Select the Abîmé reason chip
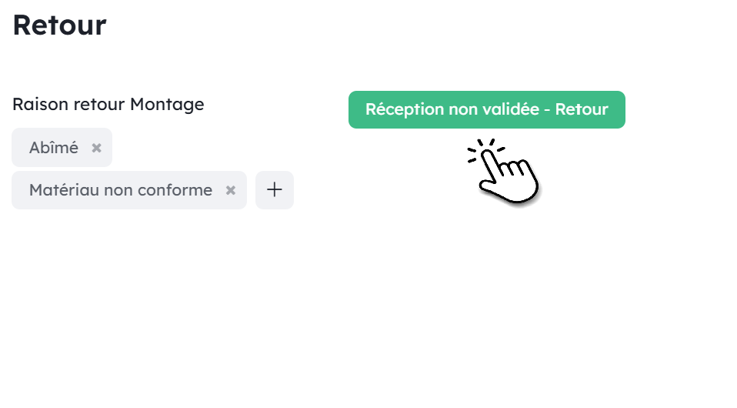The width and height of the screenshot is (737, 408). [54, 148]
